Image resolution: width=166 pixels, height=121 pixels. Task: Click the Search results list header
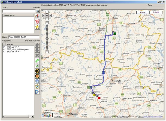pyautogui.click(x=18, y=16)
